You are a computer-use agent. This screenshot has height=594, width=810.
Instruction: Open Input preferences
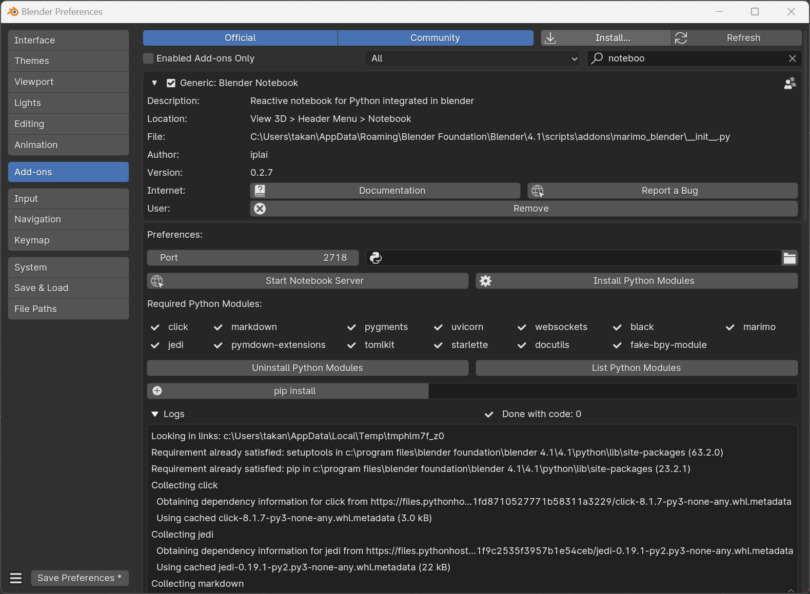pos(68,199)
